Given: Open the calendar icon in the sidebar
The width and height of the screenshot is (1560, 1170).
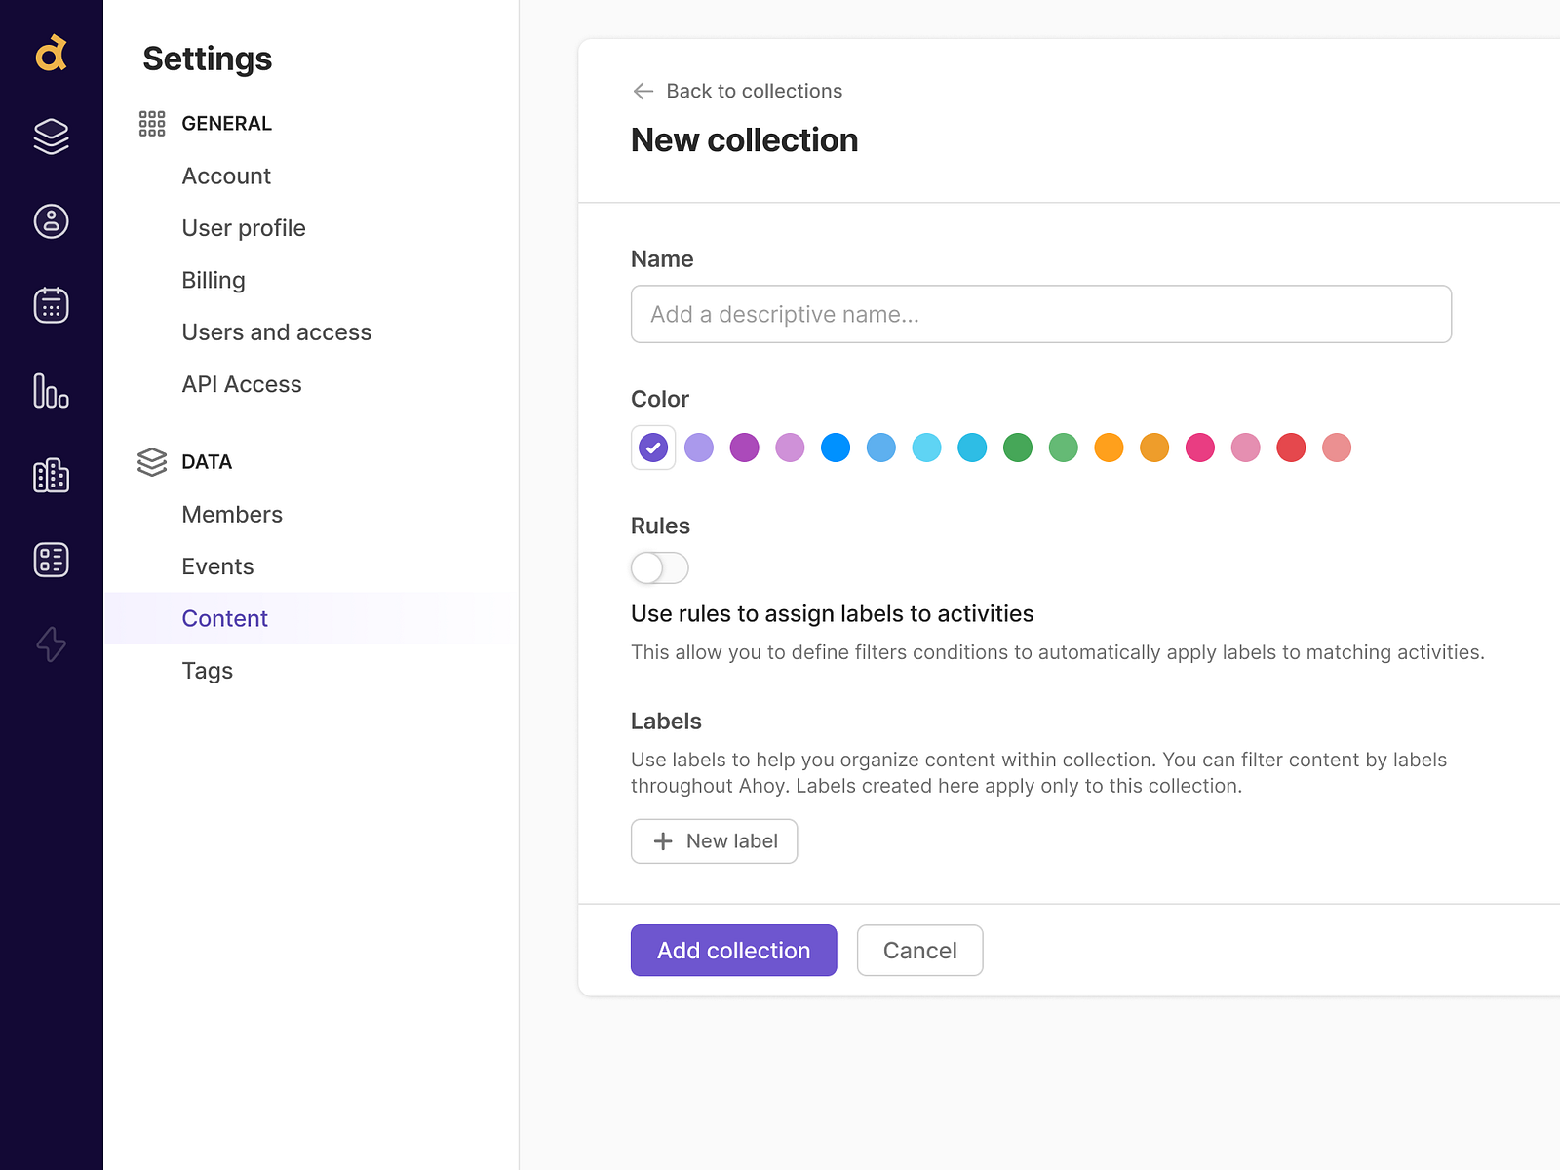Looking at the screenshot, I should [51, 305].
